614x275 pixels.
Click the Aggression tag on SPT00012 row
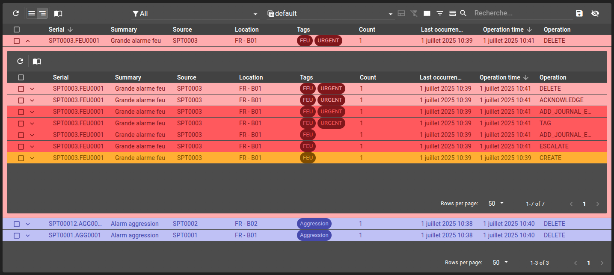tap(314, 224)
